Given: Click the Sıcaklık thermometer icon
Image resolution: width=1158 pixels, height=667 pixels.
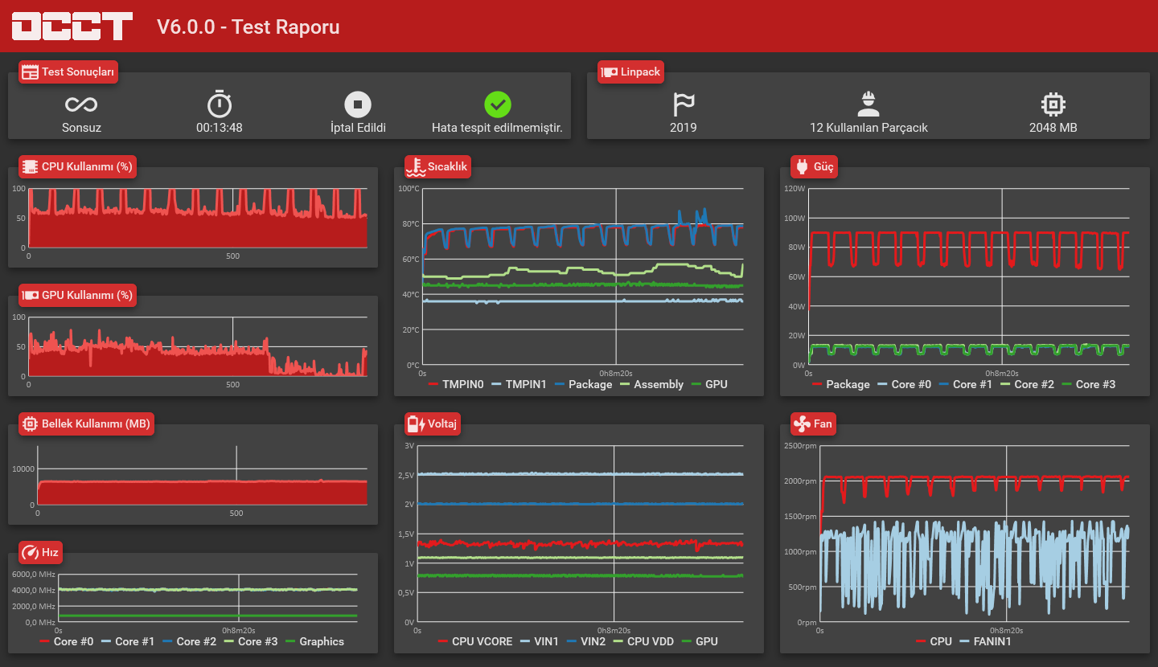Looking at the screenshot, I should 416,166.
